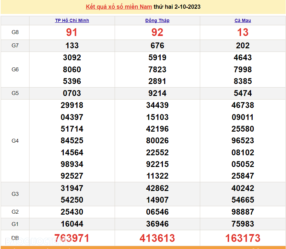Select the red G8 number 92
286x249 pixels.
coord(157,32)
